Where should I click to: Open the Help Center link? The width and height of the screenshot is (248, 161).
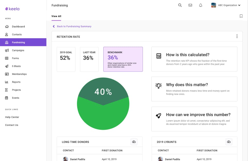pyautogui.click(x=12, y=117)
